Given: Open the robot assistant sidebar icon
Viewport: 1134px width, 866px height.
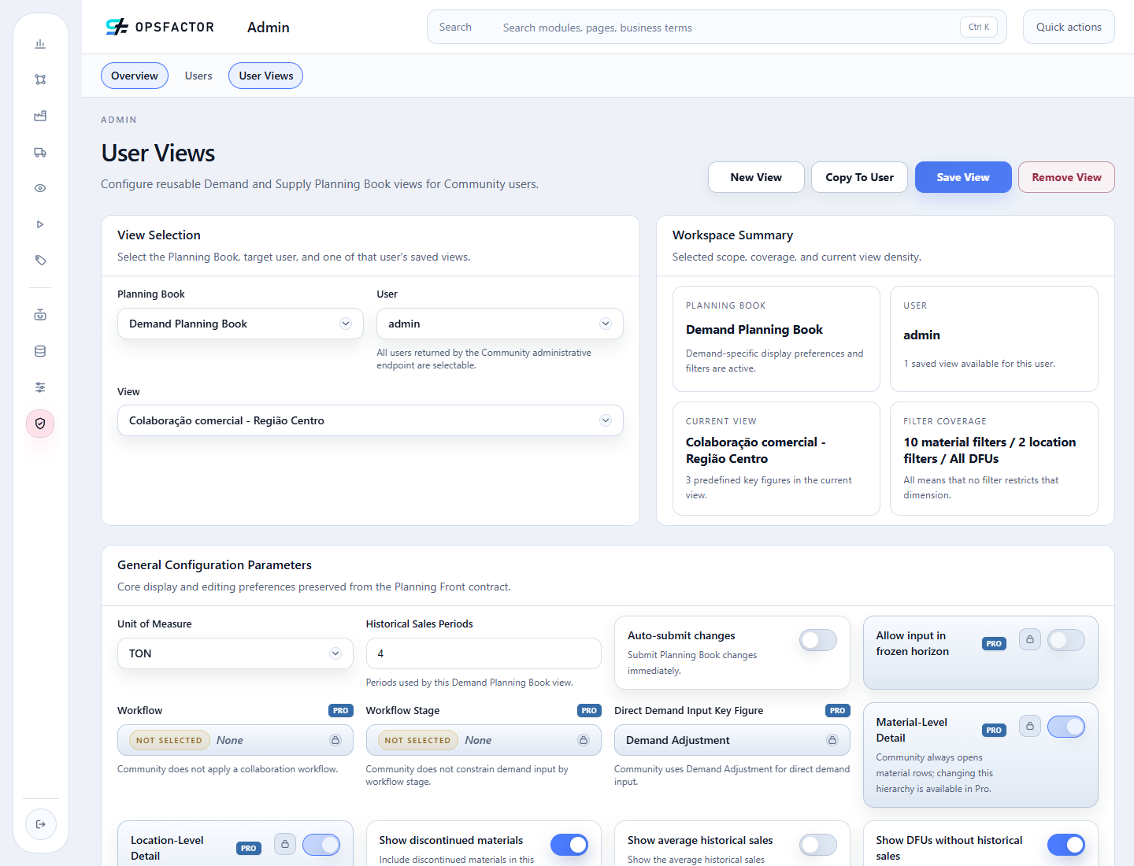Looking at the screenshot, I should (40, 315).
